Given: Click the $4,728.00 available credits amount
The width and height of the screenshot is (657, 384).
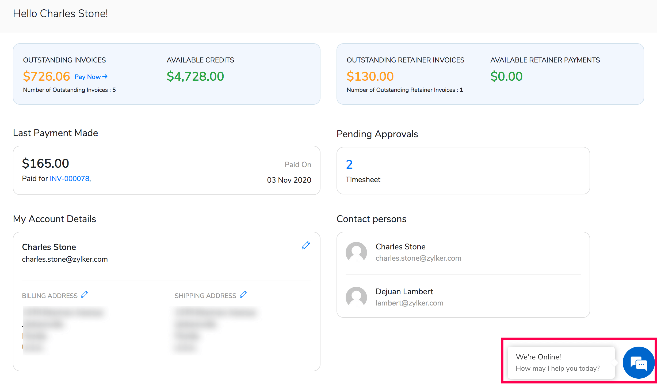Looking at the screenshot, I should pos(195,76).
